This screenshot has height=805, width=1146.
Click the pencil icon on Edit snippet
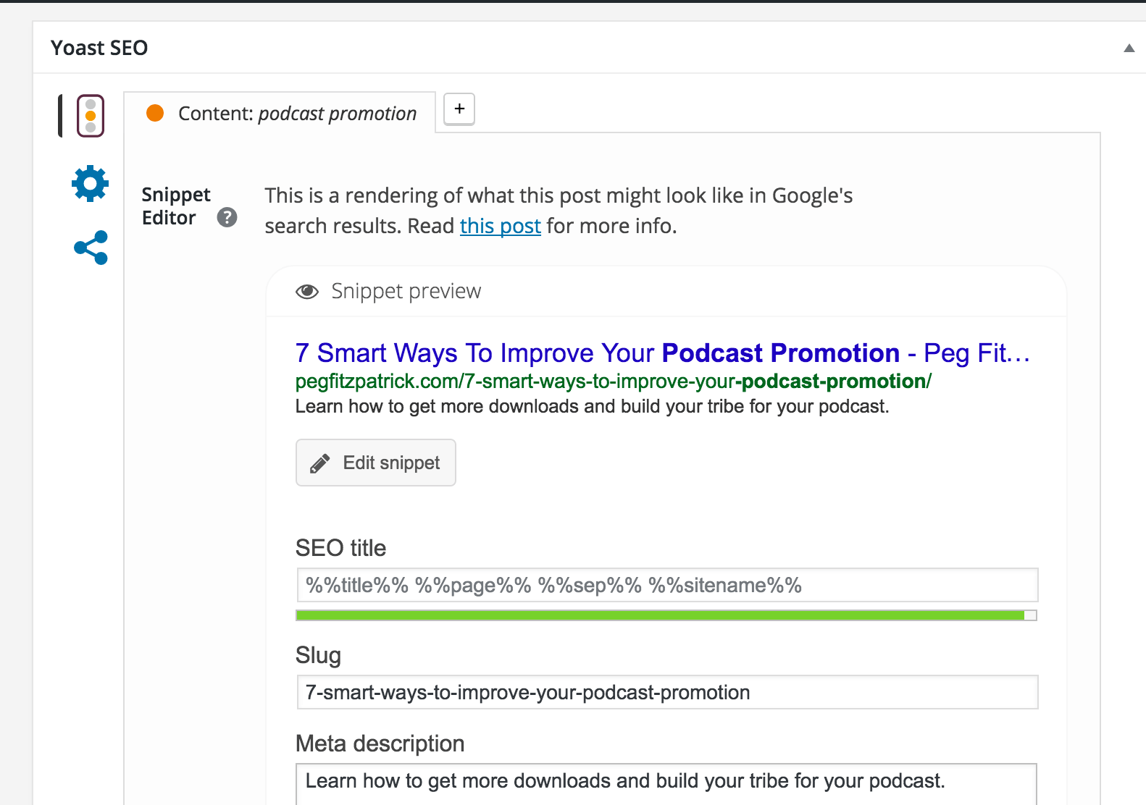tap(320, 463)
